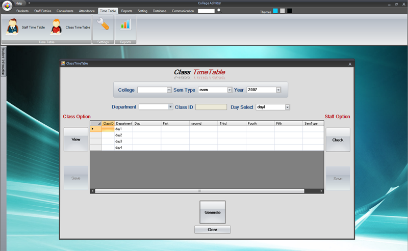Click the View button under Class Option

click(75, 140)
